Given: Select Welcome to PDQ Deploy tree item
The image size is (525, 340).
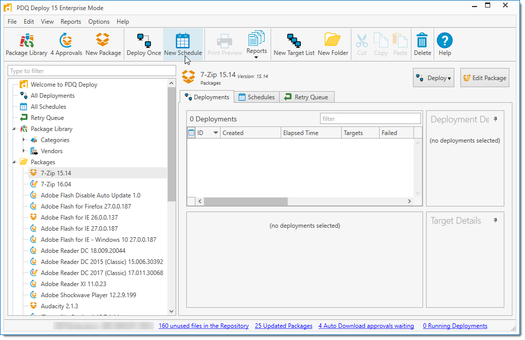Looking at the screenshot, I should (x=64, y=85).
